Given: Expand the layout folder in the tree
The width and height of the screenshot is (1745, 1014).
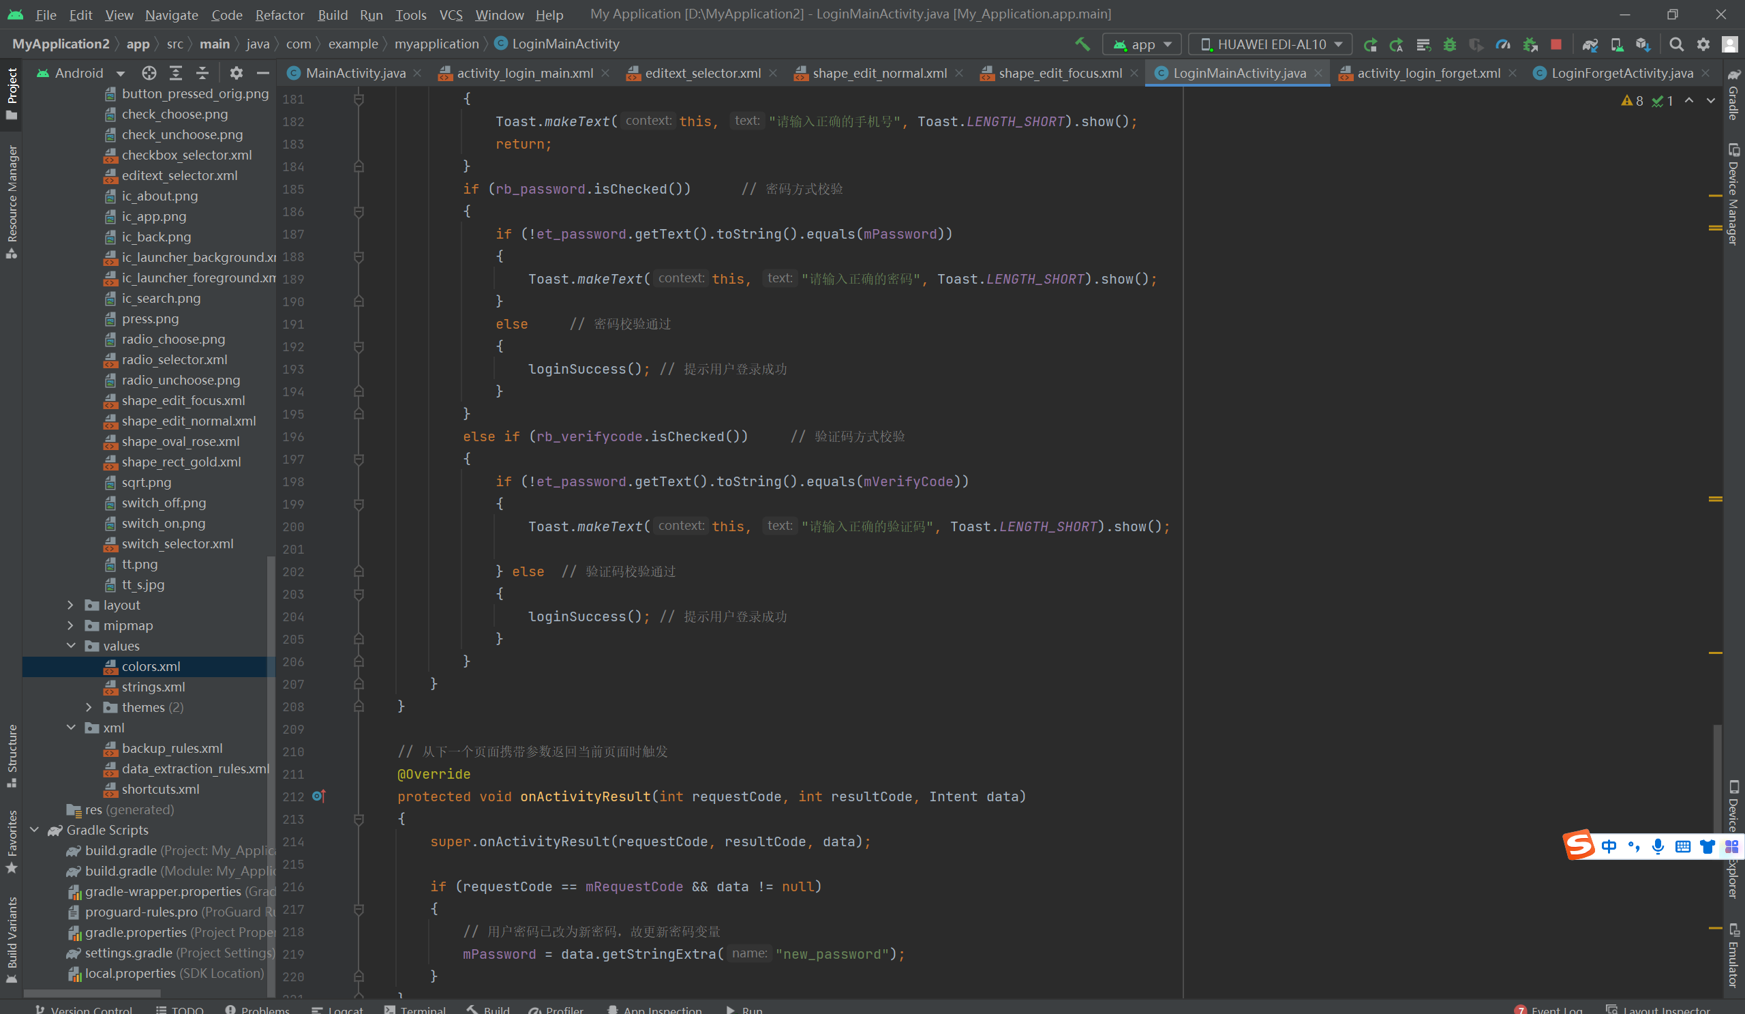Looking at the screenshot, I should click(71, 605).
